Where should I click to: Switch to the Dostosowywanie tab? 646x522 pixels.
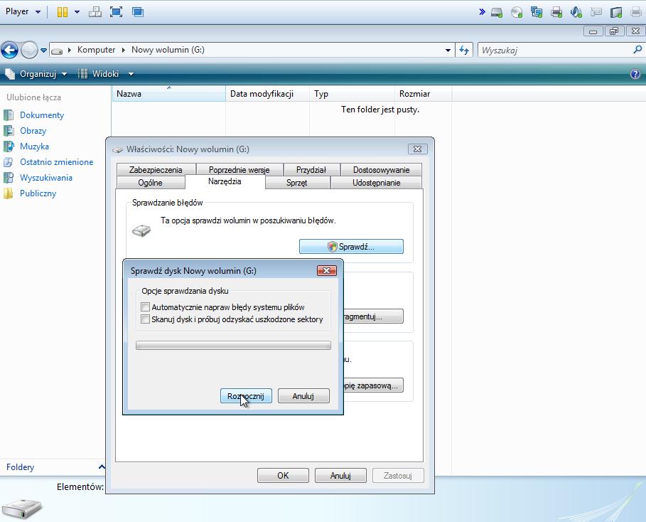(x=381, y=169)
